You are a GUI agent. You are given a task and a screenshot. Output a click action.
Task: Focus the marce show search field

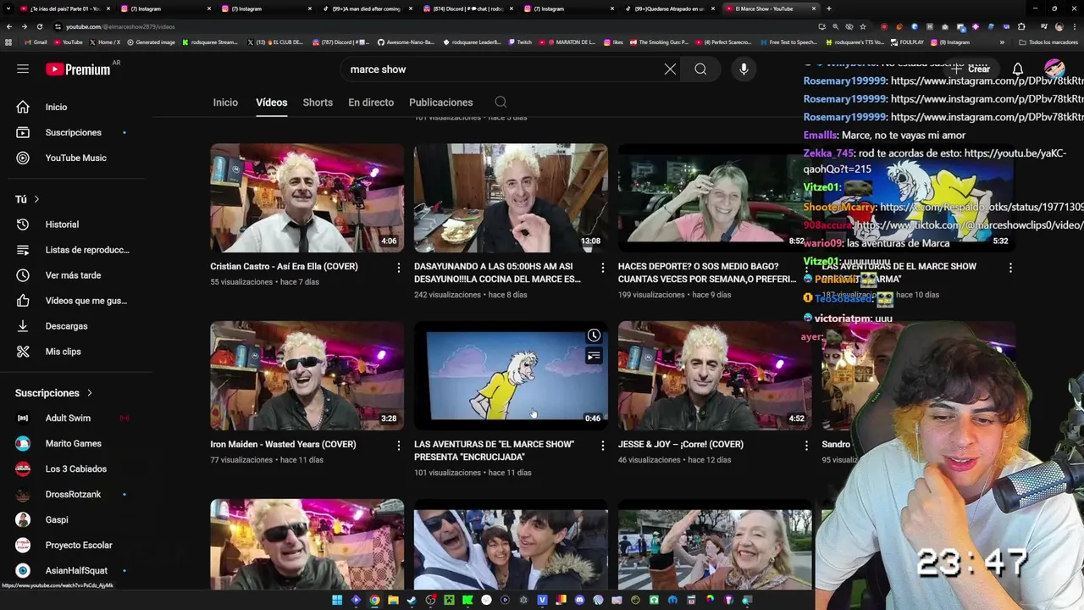pos(500,69)
